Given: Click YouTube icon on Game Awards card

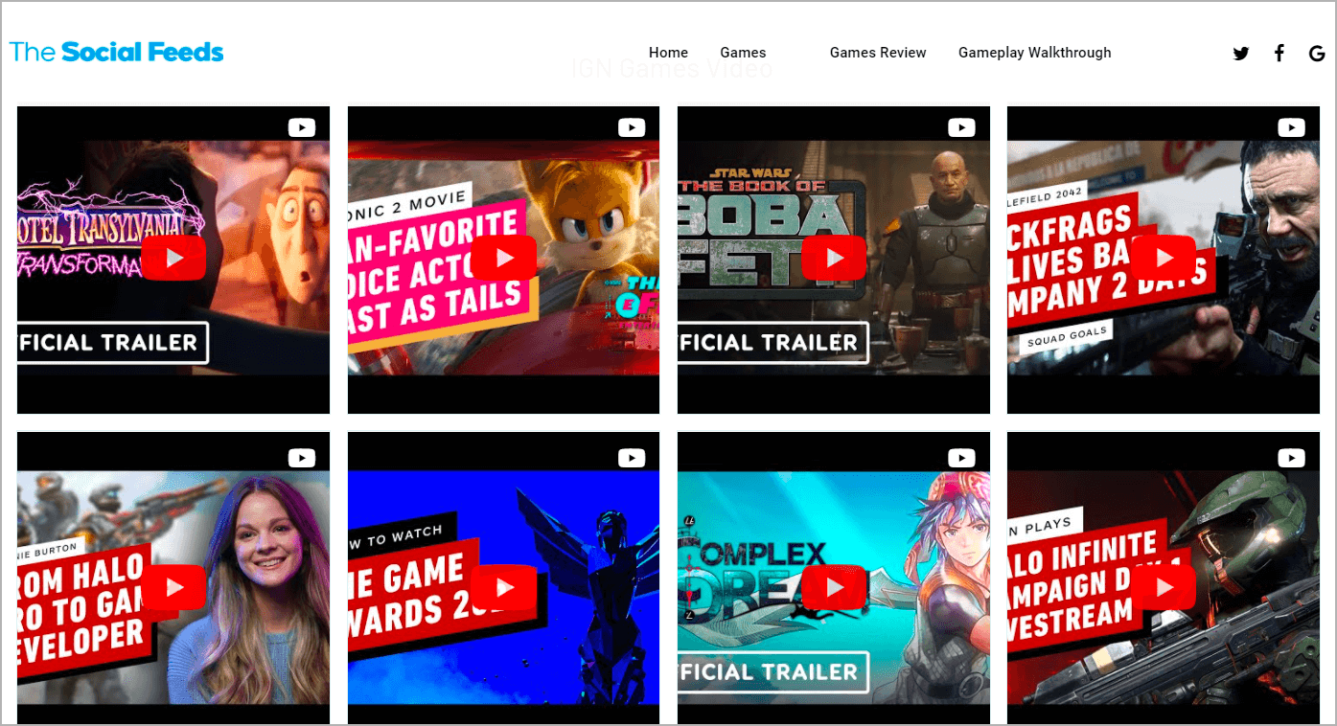Looking at the screenshot, I should [x=632, y=459].
